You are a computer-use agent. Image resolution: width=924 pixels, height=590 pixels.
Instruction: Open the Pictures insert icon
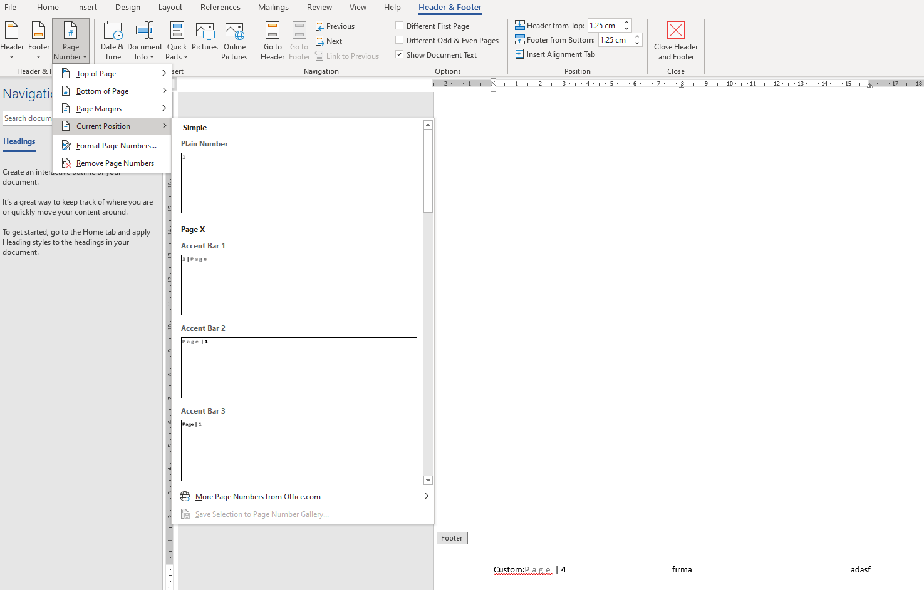click(x=205, y=31)
